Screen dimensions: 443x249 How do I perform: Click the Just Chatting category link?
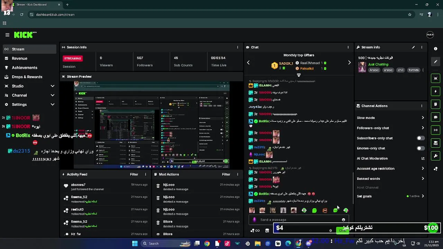pos(378,64)
